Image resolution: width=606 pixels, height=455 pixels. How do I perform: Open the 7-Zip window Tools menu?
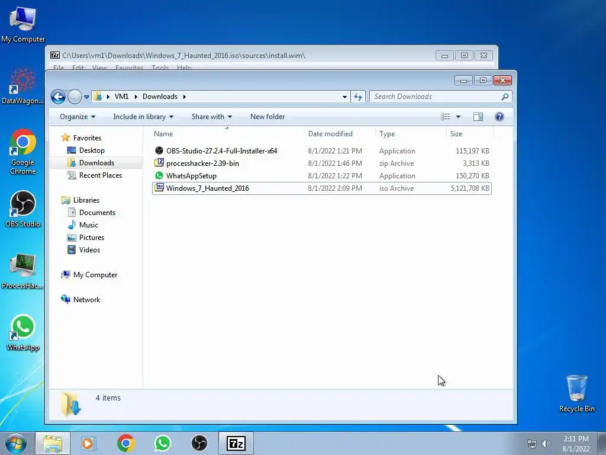[x=160, y=68]
